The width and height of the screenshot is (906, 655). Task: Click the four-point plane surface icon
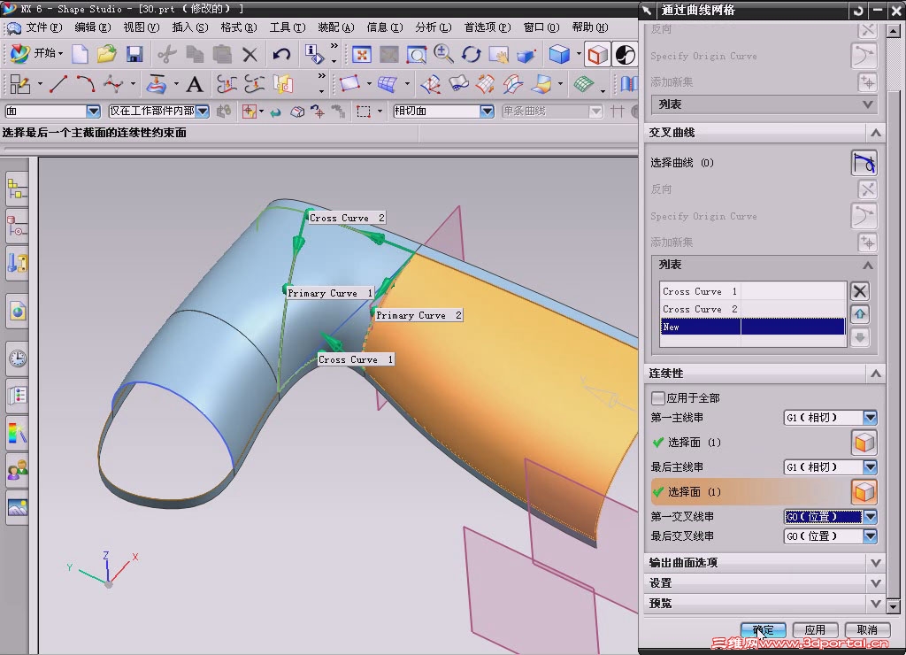click(x=349, y=84)
